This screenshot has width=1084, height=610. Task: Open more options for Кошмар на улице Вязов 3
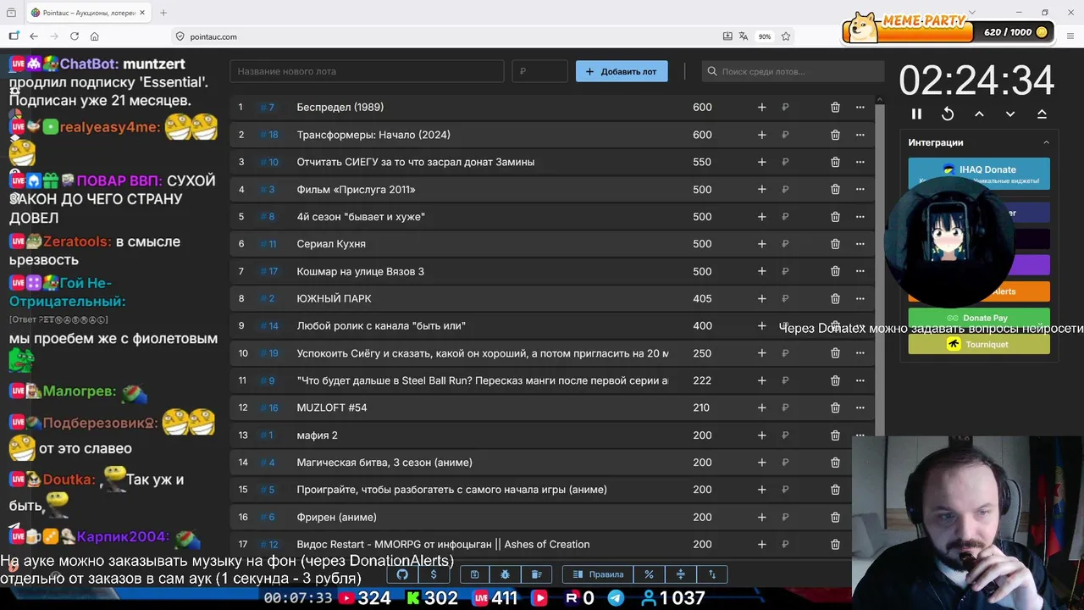point(860,271)
